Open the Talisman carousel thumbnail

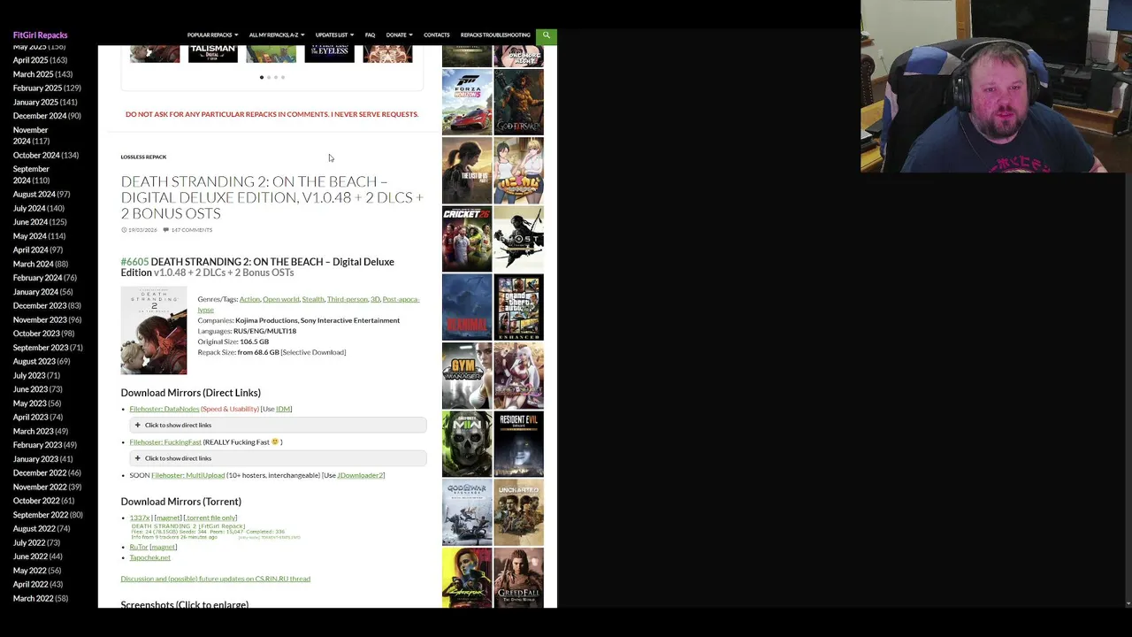213,53
